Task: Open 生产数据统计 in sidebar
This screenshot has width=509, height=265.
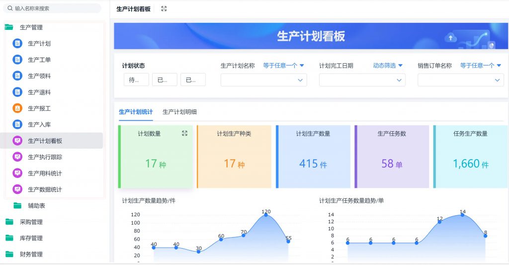Action: coord(45,189)
